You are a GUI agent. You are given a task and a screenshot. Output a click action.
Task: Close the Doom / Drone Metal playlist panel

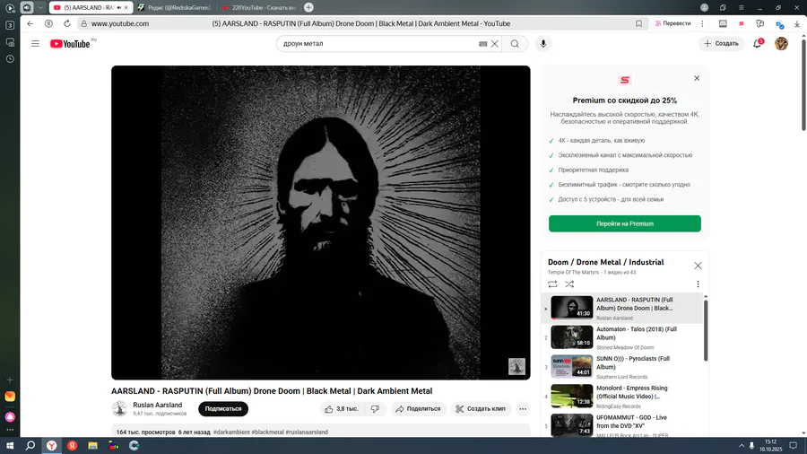click(x=698, y=266)
